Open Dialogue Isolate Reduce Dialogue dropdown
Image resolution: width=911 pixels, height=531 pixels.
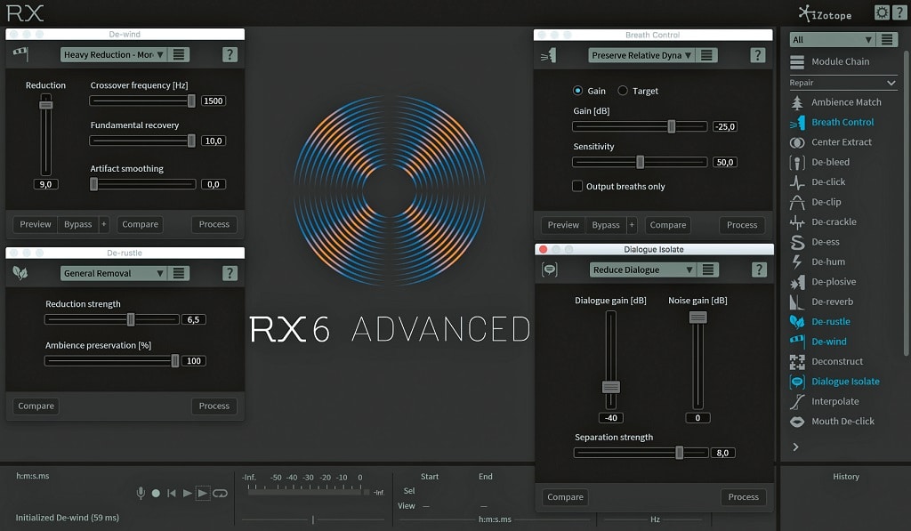[642, 270]
